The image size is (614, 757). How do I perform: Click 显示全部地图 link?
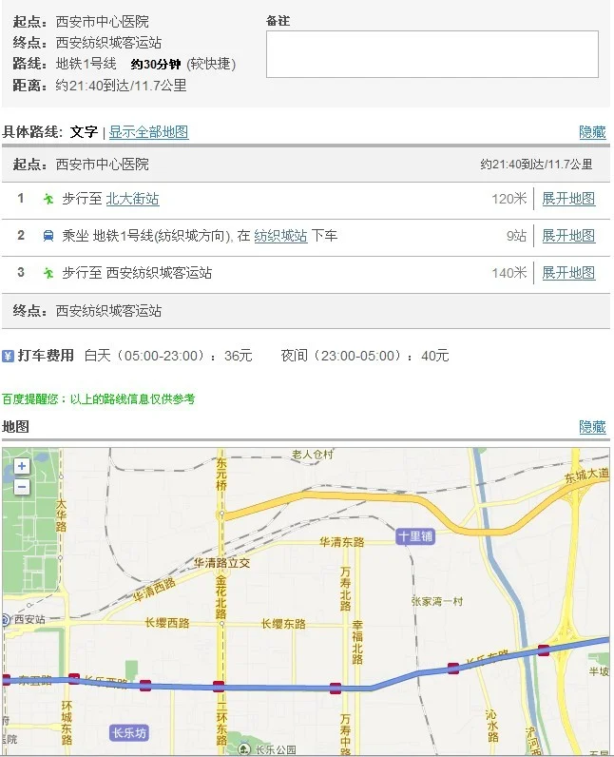148,132
